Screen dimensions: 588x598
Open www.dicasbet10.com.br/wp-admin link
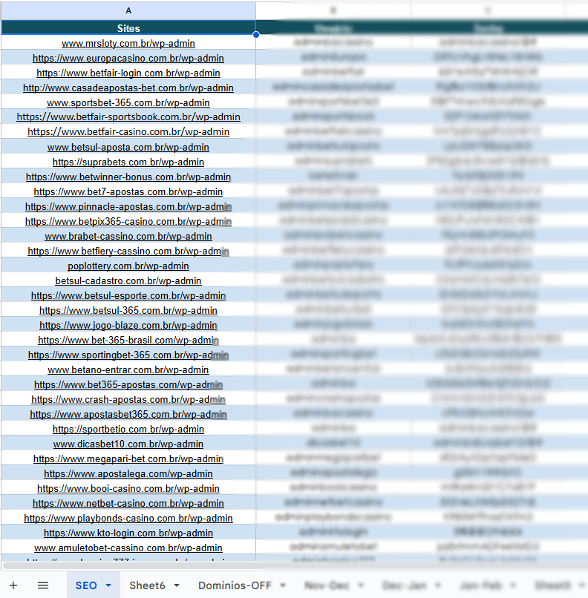[x=128, y=445]
